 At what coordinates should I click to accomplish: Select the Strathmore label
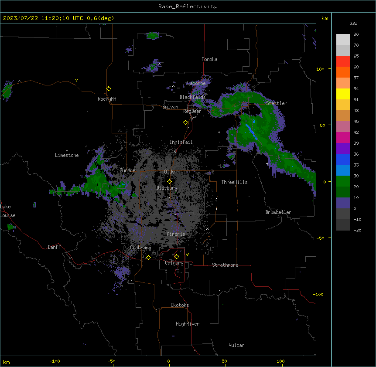point(225,265)
